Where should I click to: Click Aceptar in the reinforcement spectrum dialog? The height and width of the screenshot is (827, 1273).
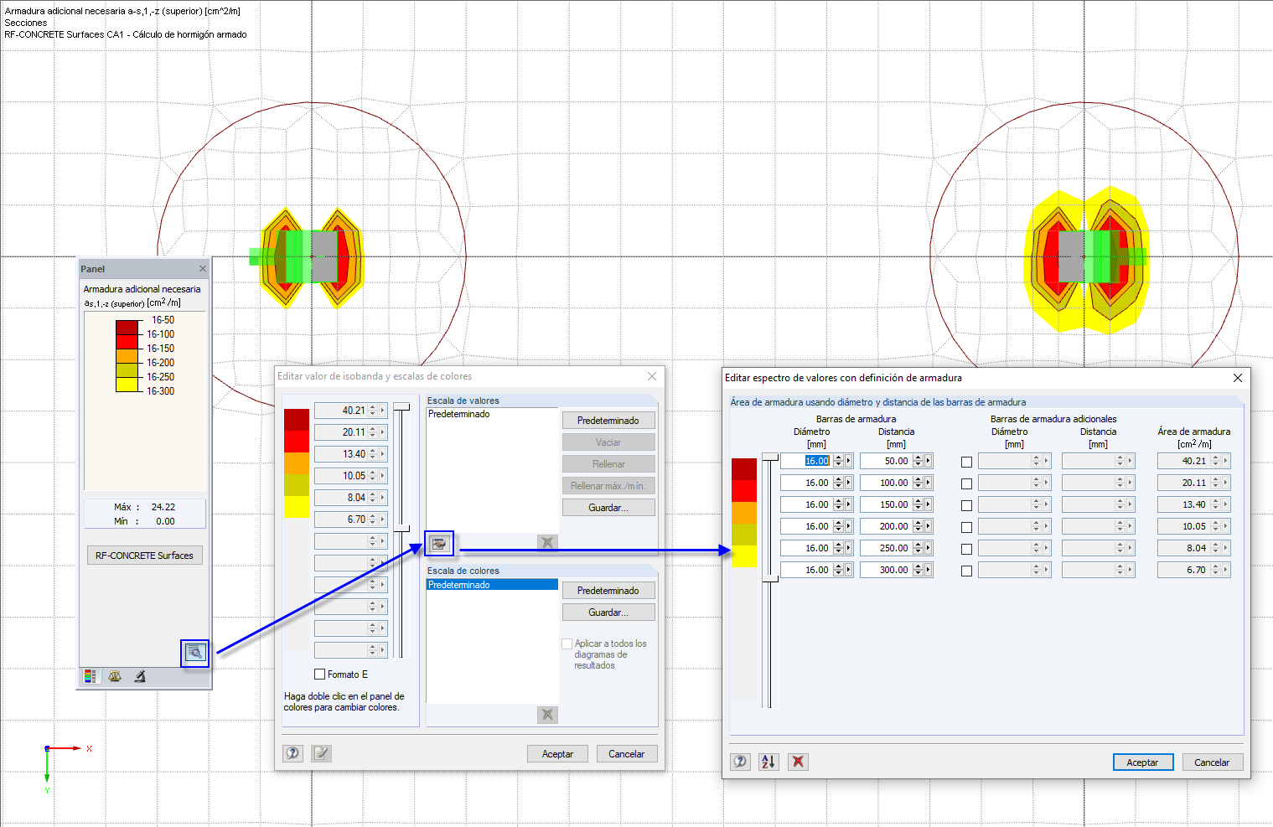[x=1143, y=762]
